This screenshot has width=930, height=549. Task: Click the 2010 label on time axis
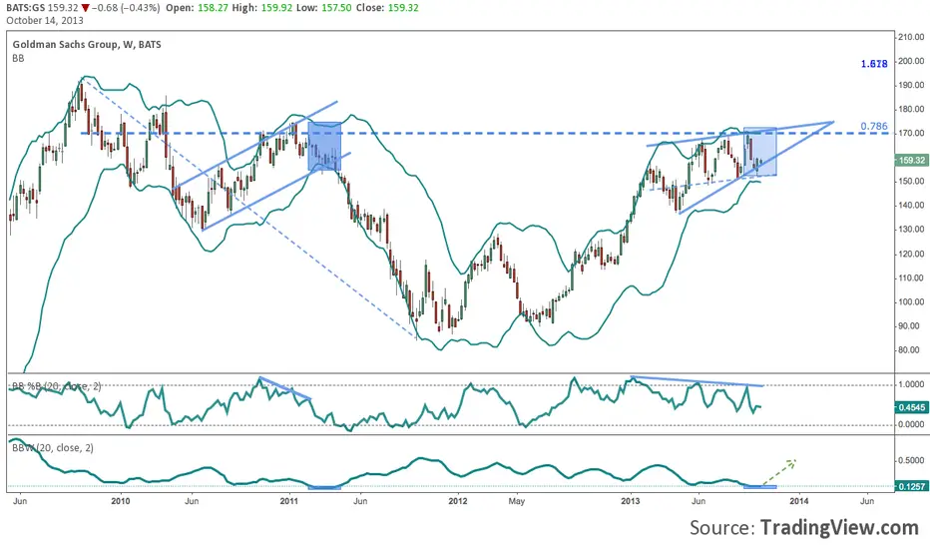(121, 501)
